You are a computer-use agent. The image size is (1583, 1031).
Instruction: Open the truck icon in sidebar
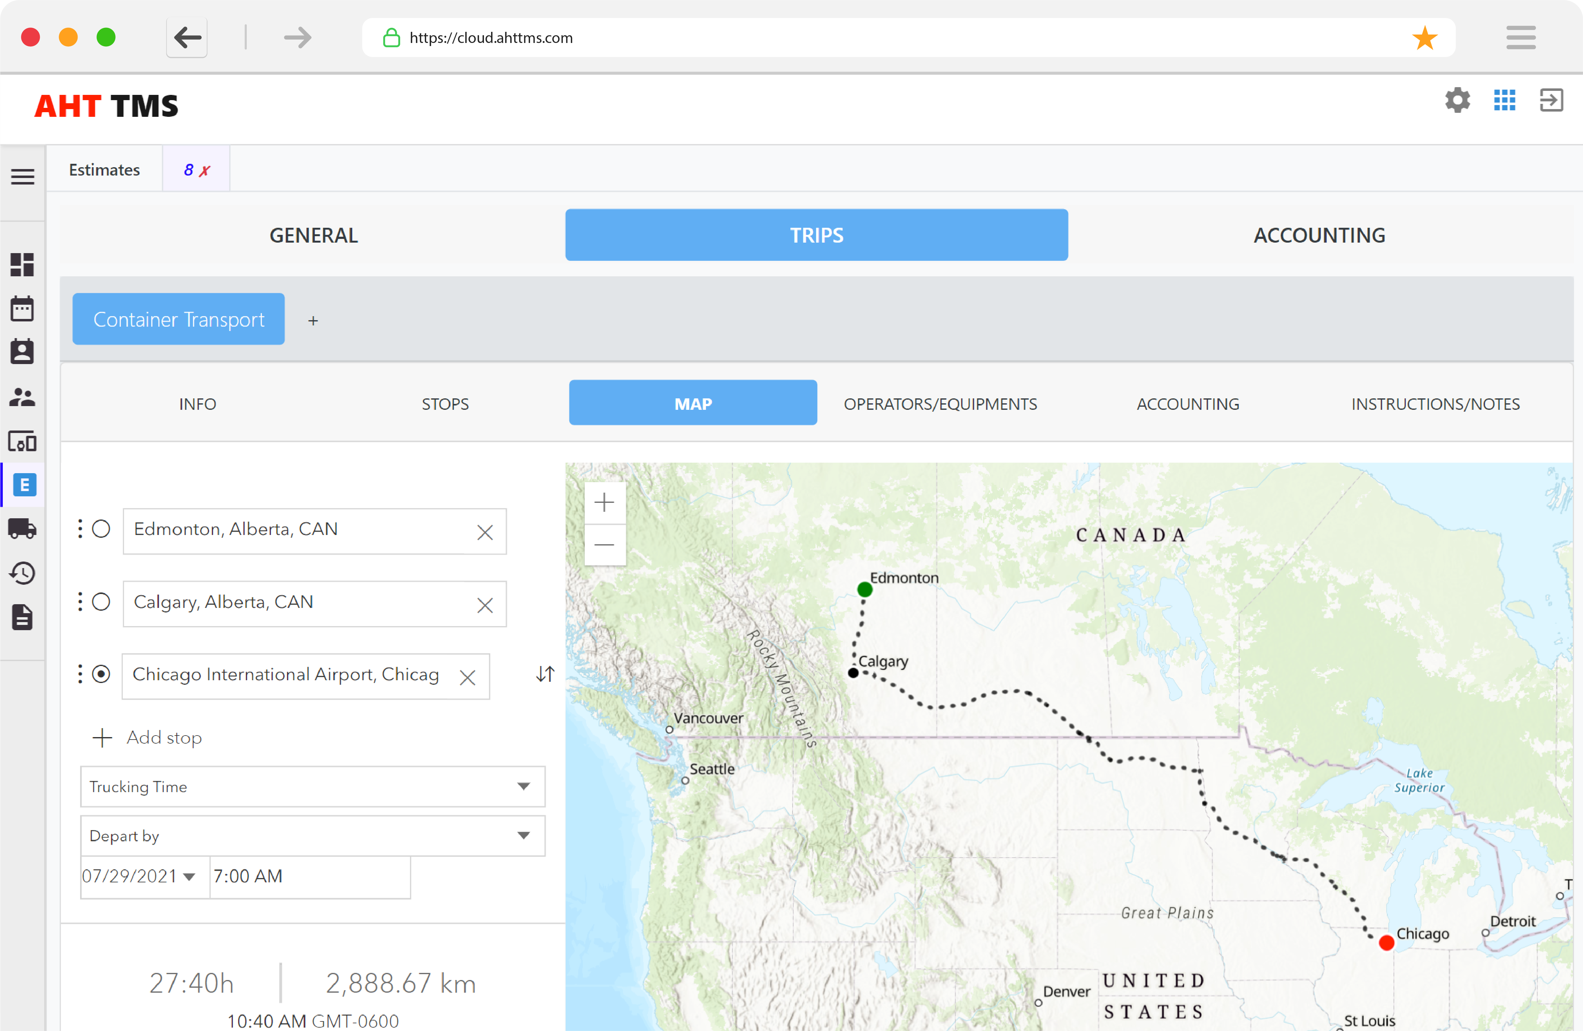point(23,528)
